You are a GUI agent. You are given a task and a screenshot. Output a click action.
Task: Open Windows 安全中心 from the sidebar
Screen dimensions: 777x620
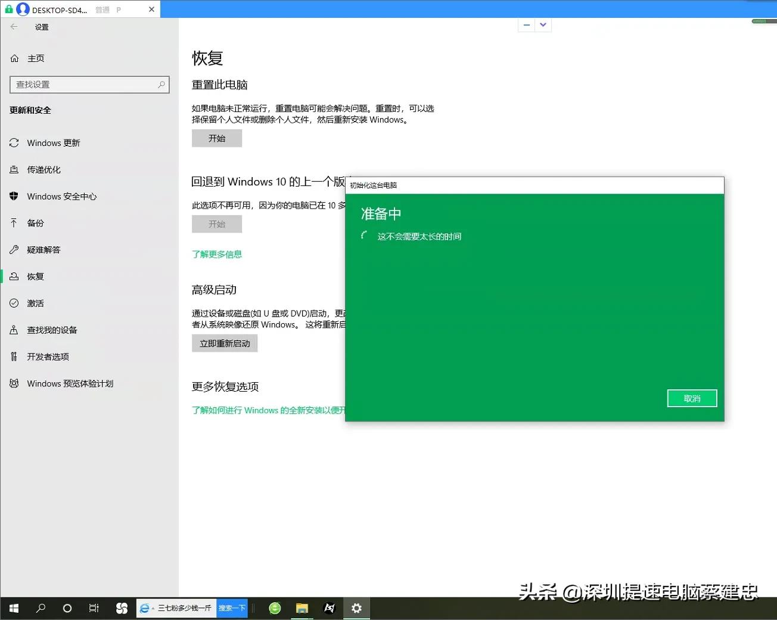(61, 196)
